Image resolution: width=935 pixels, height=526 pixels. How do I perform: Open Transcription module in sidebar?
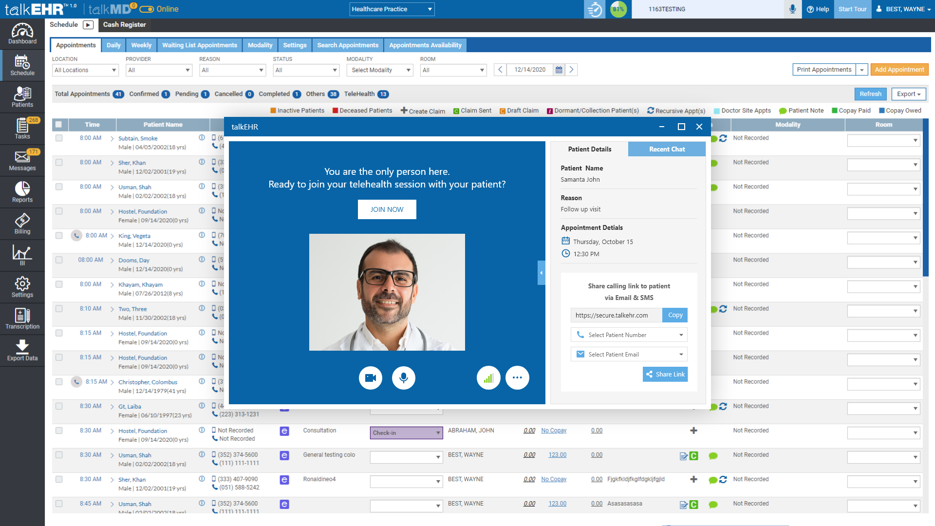point(22,319)
